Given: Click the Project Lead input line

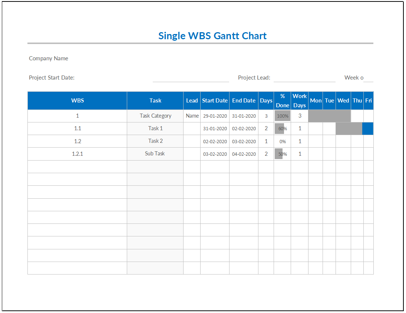Looking at the screenshot, I should click(304, 78).
